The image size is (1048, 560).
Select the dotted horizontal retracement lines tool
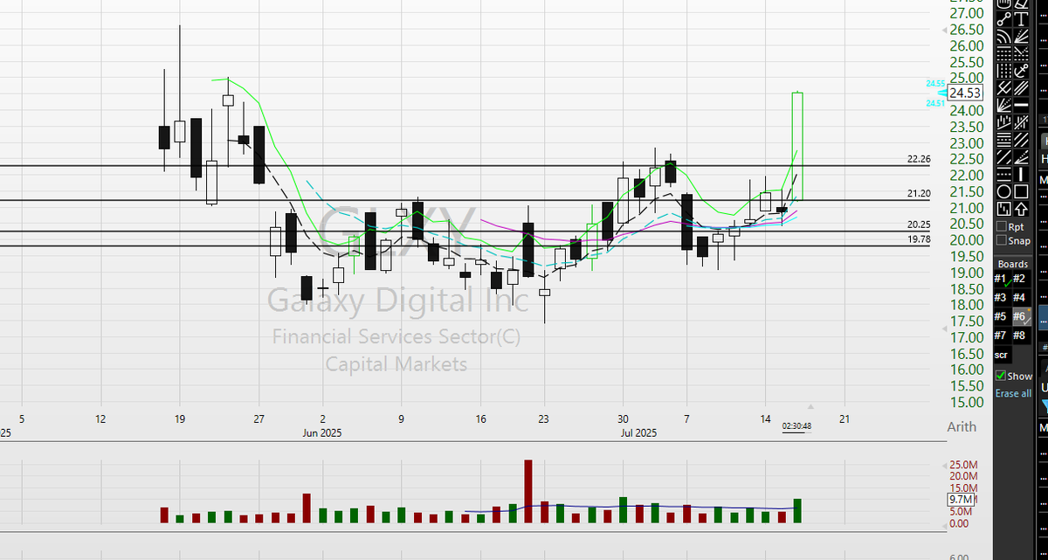[x=1003, y=54]
